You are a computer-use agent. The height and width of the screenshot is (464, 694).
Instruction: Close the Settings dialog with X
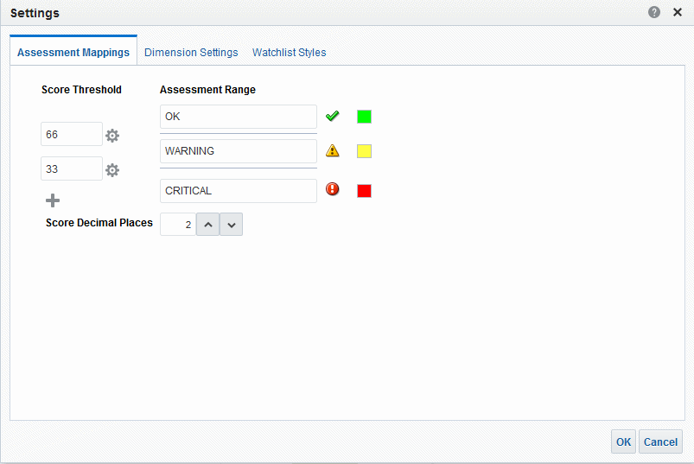pyautogui.click(x=678, y=13)
